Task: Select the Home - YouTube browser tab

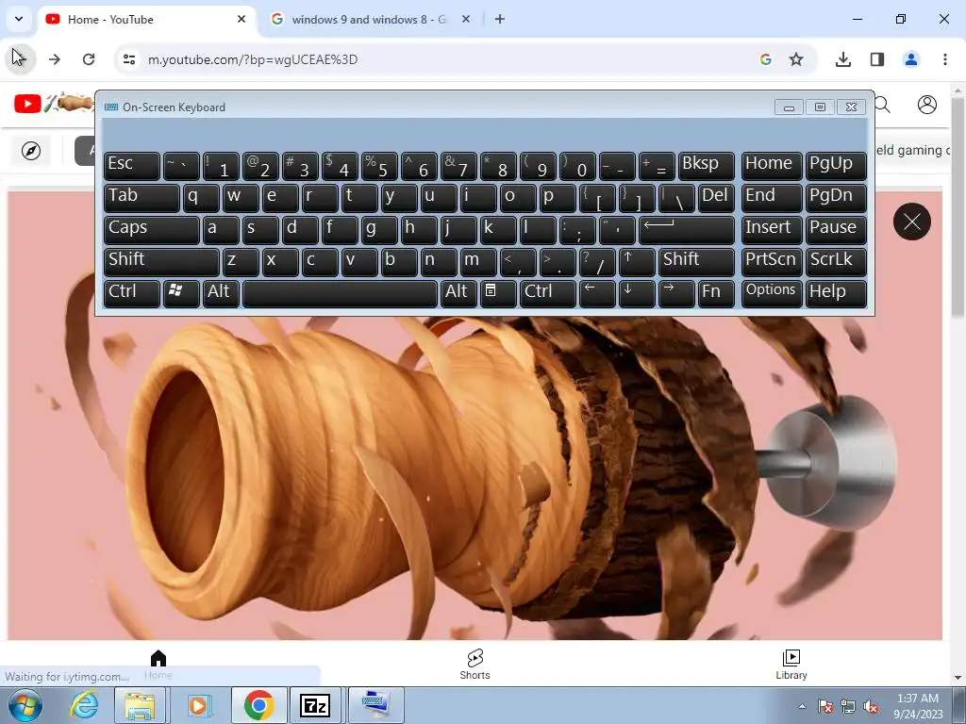Action: click(146, 19)
